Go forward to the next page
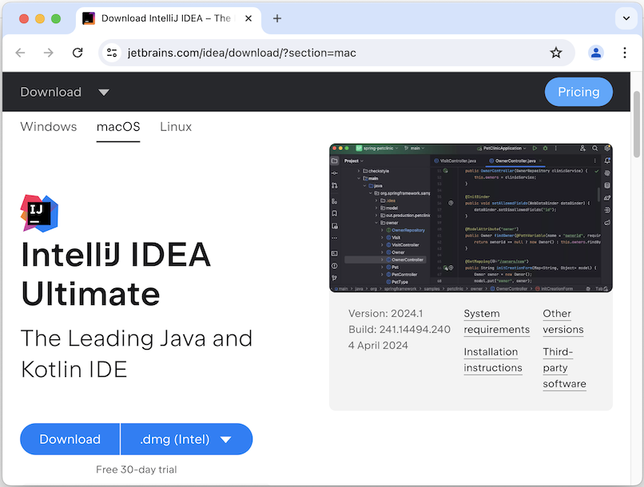This screenshot has width=644, height=487. [x=49, y=53]
